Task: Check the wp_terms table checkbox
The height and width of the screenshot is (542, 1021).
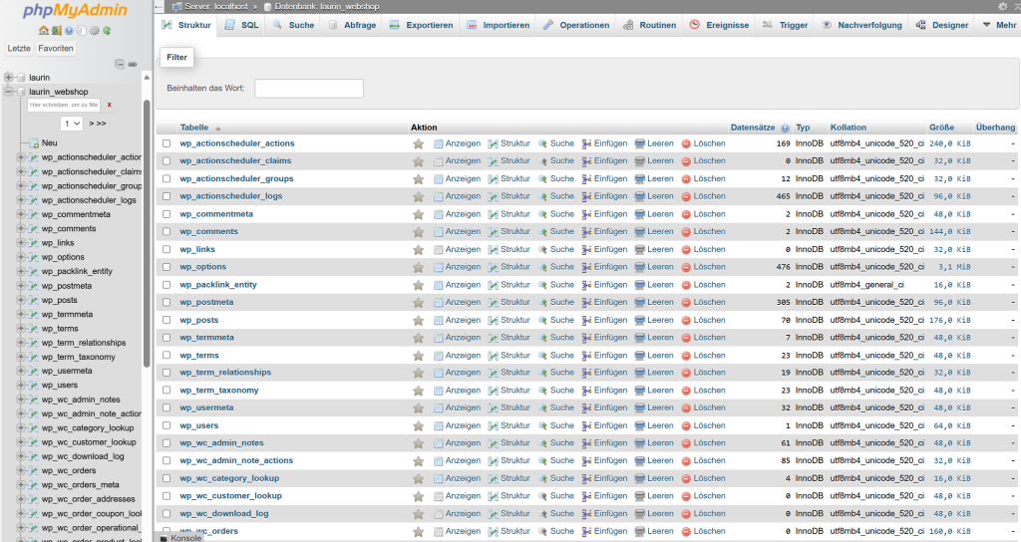Action: pyautogui.click(x=167, y=356)
